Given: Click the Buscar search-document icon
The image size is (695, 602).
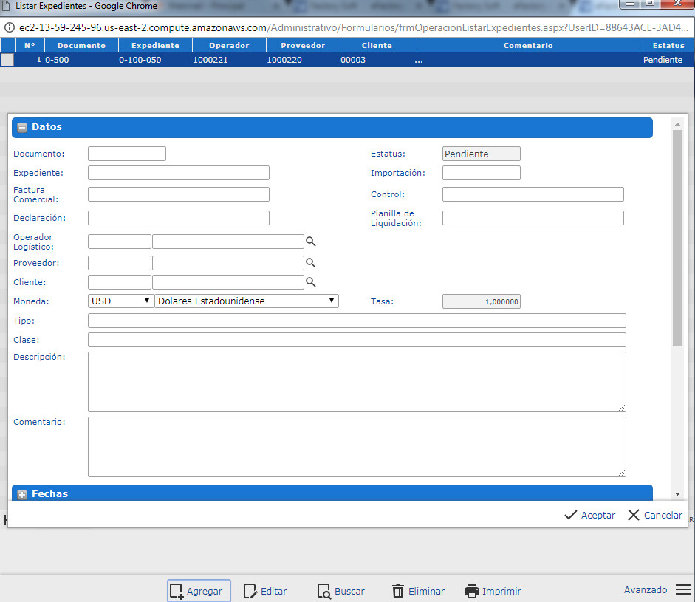Looking at the screenshot, I should 324,592.
